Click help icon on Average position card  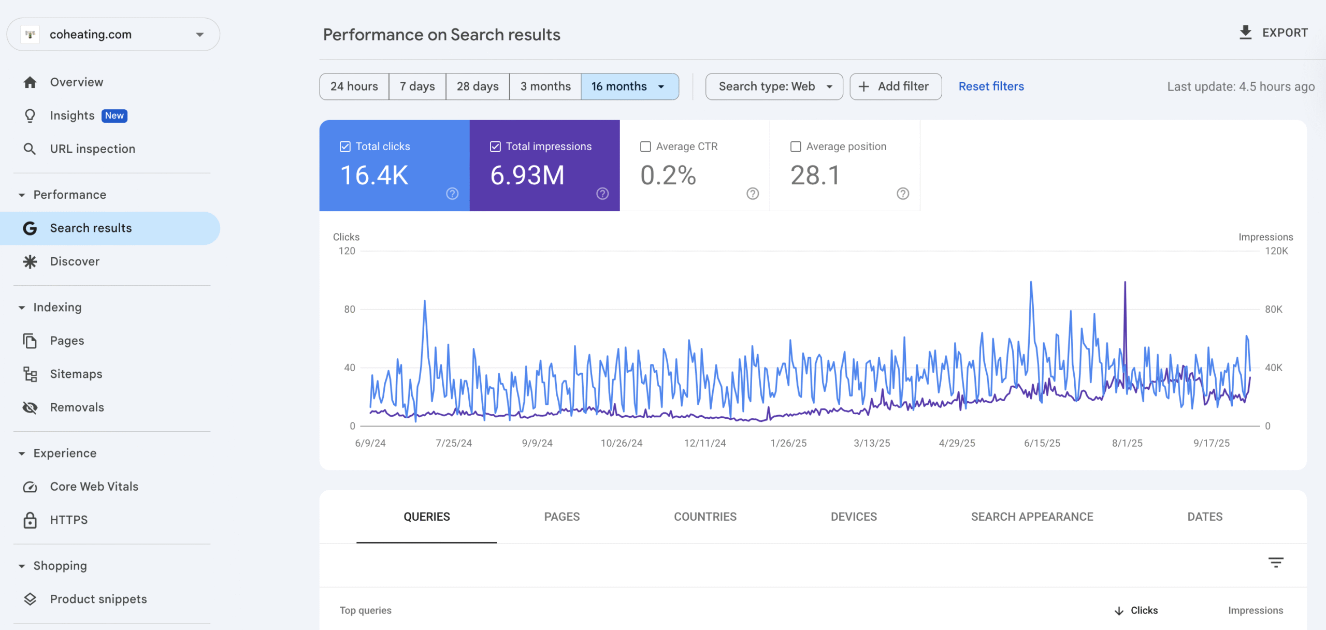tap(902, 194)
